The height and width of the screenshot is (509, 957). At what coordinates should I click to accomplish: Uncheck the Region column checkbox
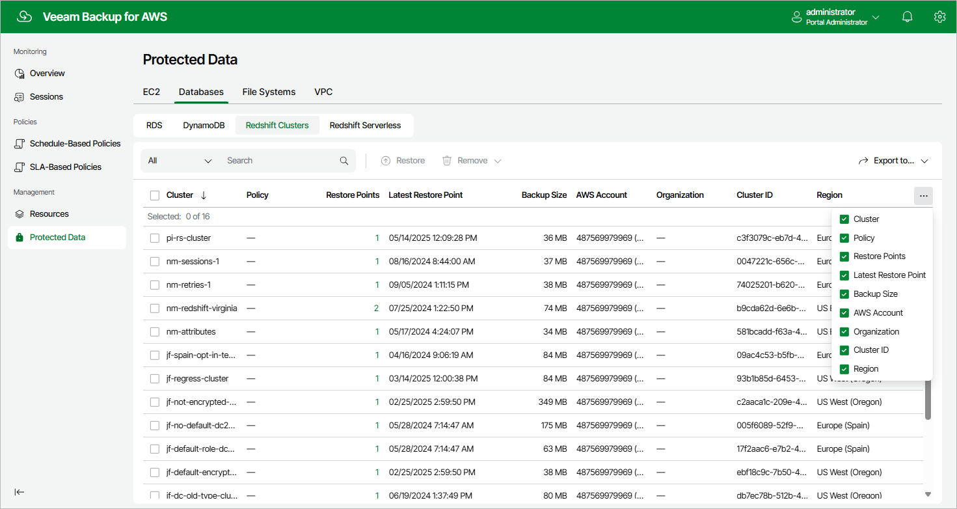[x=844, y=369]
